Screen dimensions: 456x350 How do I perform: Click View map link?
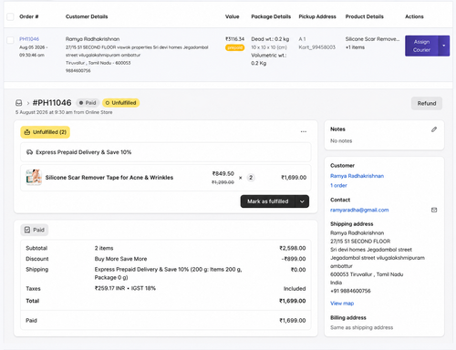tap(342, 304)
